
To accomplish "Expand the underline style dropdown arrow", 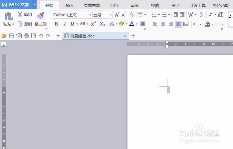I will (77, 24).
